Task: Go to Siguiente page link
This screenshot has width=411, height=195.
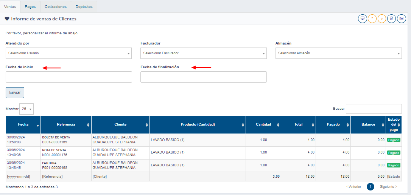Action: click(x=388, y=187)
